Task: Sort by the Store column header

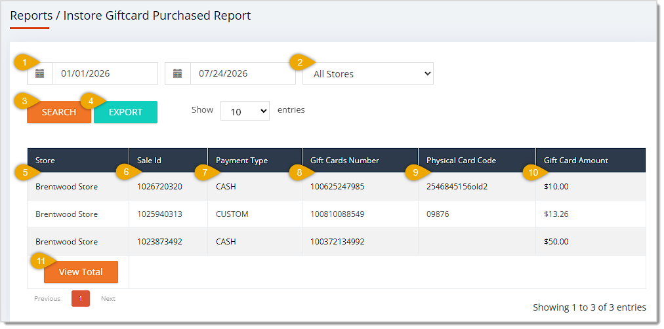Action: point(78,161)
